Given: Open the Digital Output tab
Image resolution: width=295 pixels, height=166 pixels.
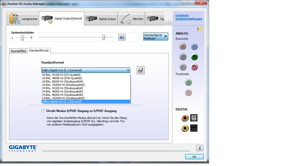Looking at the screenshot, I should [101, 19].
